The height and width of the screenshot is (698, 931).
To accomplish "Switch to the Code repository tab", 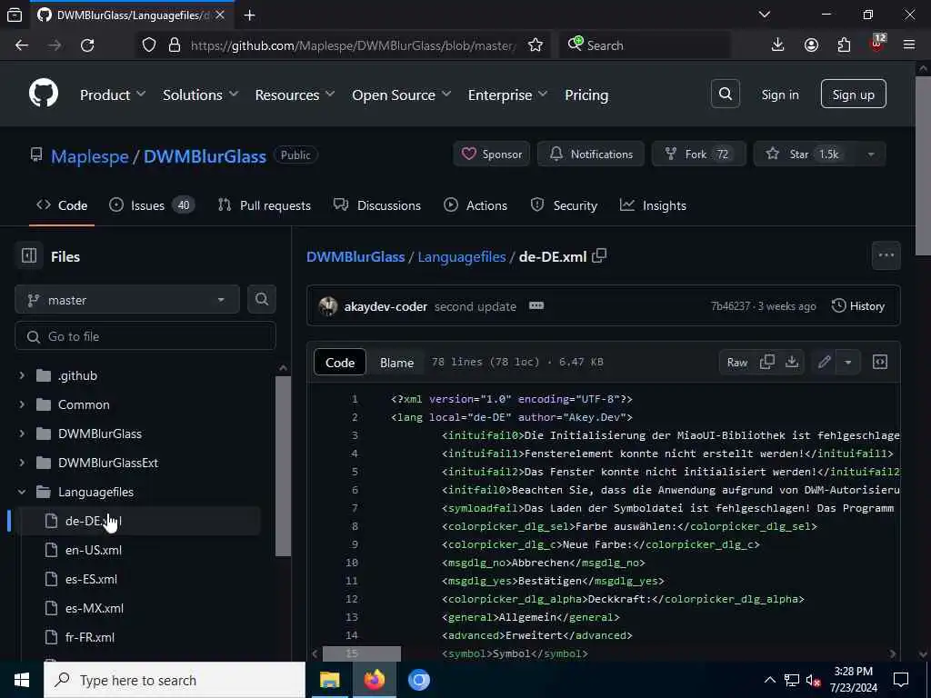I will 62,205.
